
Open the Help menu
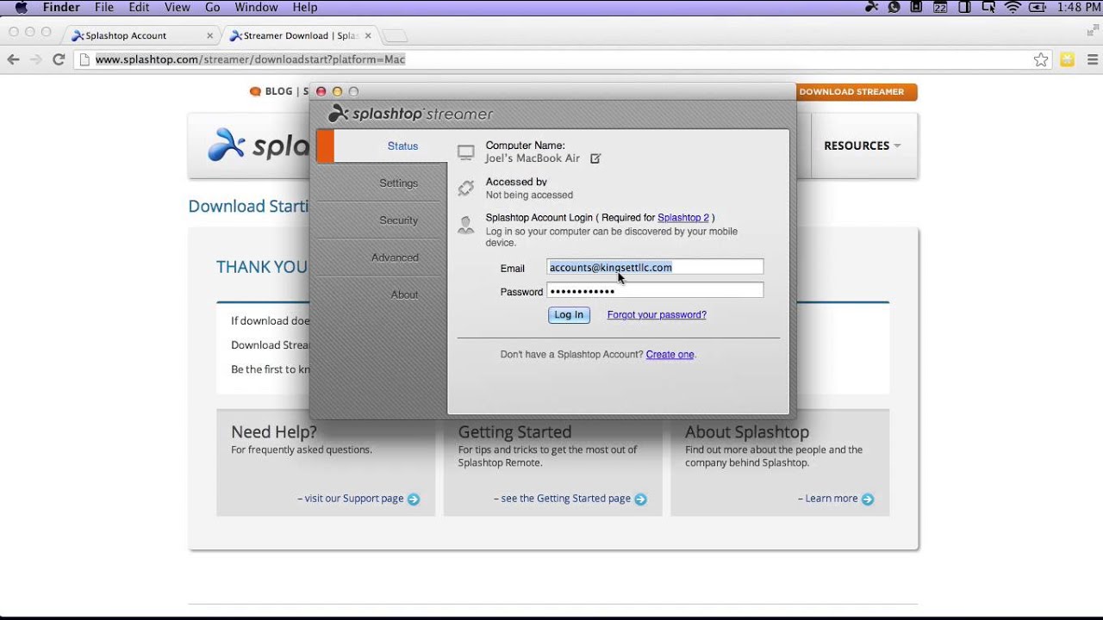point(305,7)
